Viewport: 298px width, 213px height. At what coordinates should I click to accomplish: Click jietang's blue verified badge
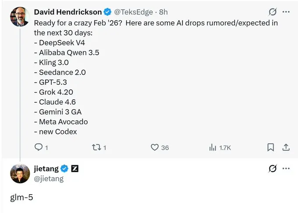click(x=64, y=169)
